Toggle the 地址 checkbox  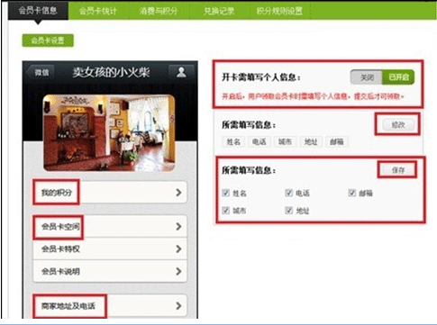click(x=288, y=211)
